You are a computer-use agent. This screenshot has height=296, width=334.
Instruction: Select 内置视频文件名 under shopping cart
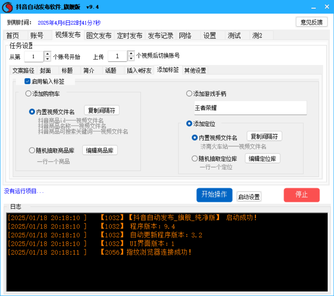point(32,112)
